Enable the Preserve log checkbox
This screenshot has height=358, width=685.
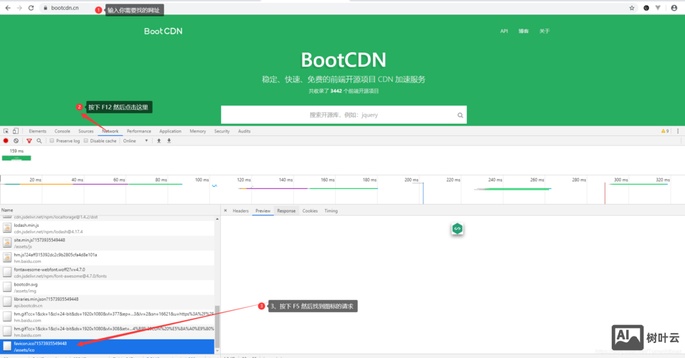52,141
